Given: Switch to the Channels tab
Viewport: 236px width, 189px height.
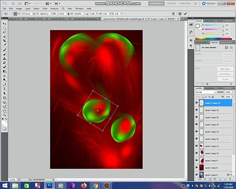Looking at the screenshot, I should (x=210, y=88).
